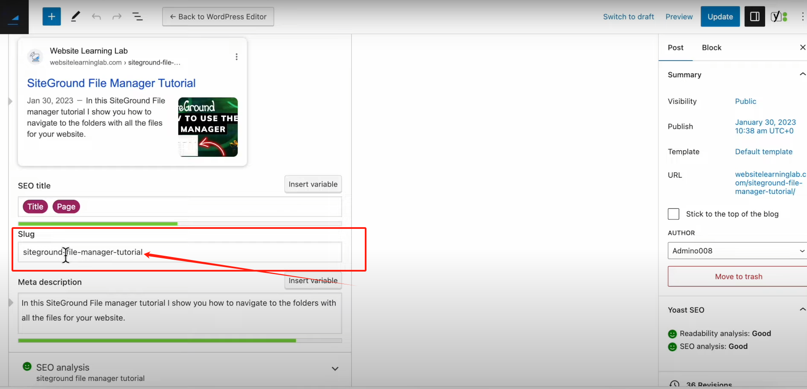This screenshot has height=389, width=807.
Task: Enable Stick to the top of the blog
Action: 674,214
